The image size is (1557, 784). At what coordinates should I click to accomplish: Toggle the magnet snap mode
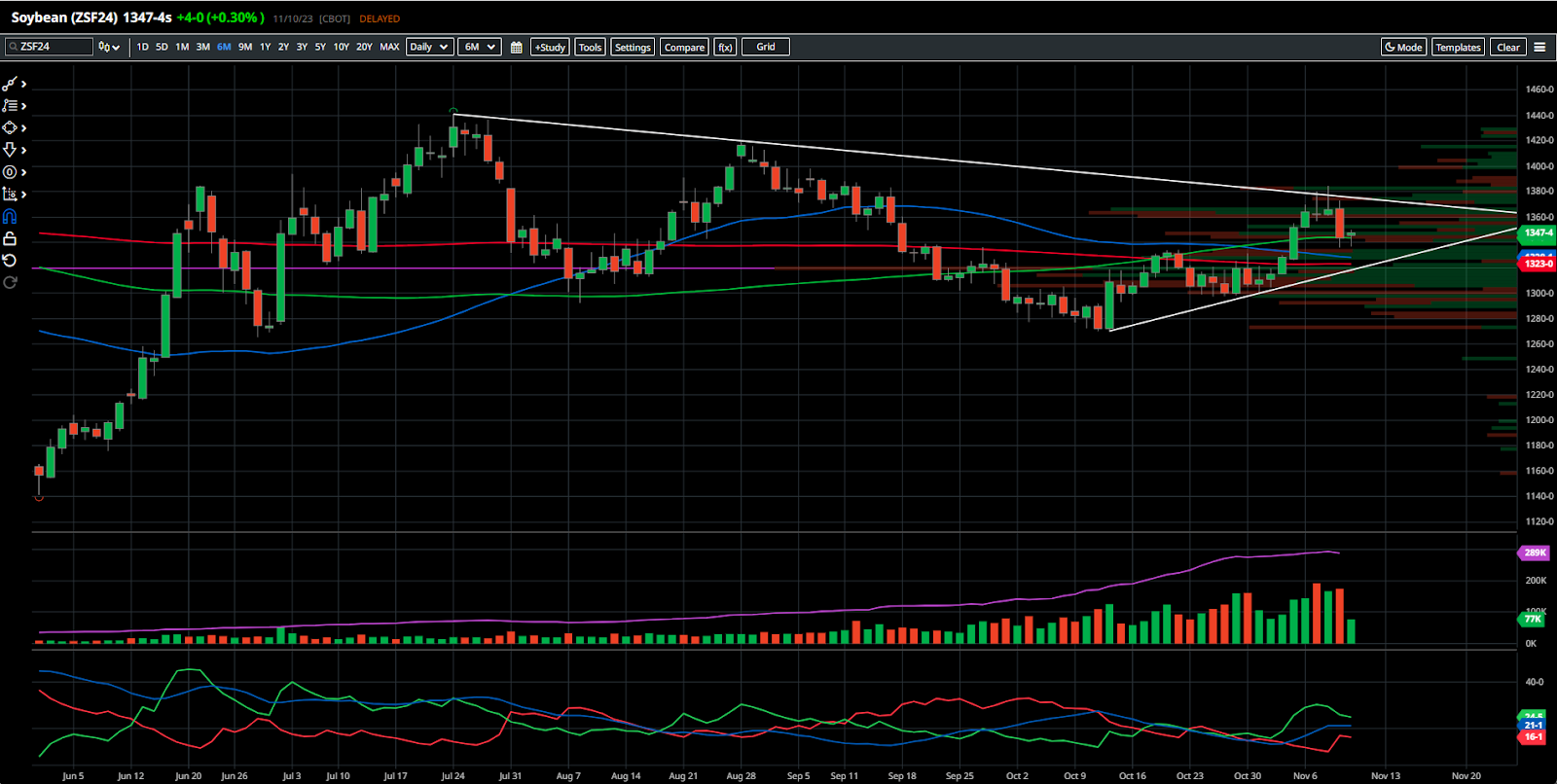(x=10, y=217)
